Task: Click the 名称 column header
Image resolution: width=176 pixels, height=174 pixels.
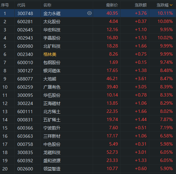Action: tap(47, 5)
